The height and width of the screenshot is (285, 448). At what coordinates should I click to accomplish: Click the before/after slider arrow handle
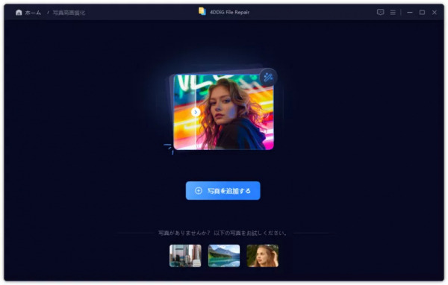pyautogui.click(x=196, y=112)
